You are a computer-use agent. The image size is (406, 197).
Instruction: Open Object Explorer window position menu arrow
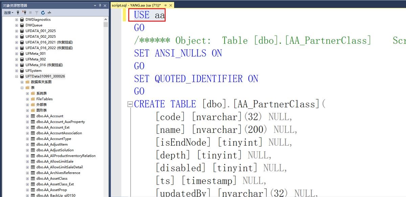point(95,5)
